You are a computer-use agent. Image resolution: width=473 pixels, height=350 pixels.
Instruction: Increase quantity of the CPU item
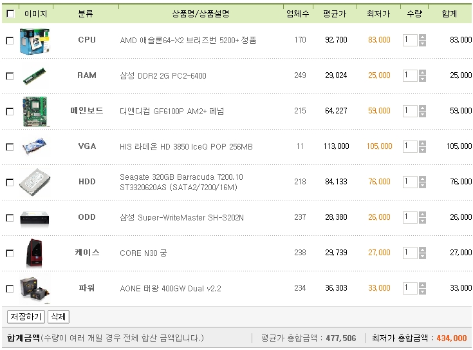(422, 37)
